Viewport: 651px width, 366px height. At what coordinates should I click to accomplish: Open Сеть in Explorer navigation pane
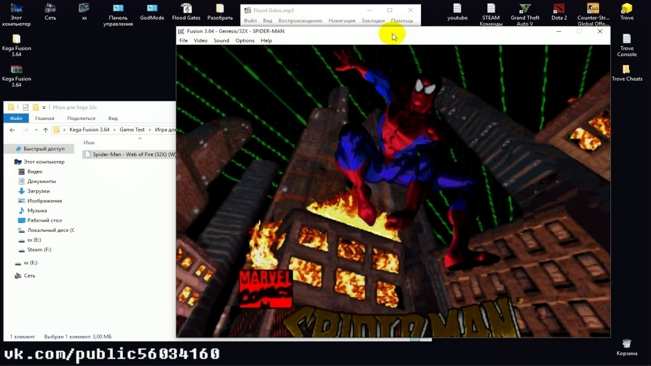[x=29, y=276]
